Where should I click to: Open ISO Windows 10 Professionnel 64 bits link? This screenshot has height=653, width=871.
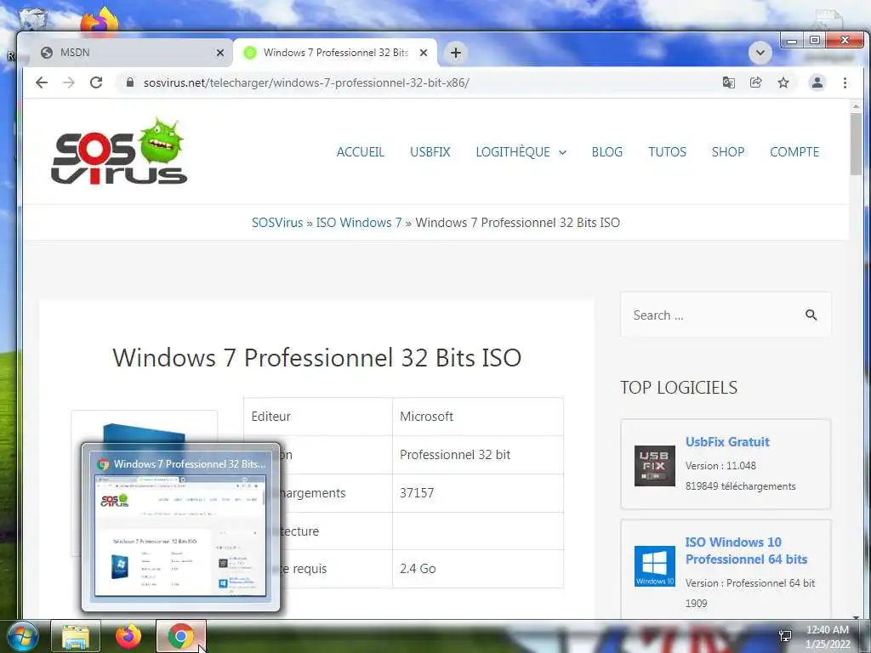point(746,551)
